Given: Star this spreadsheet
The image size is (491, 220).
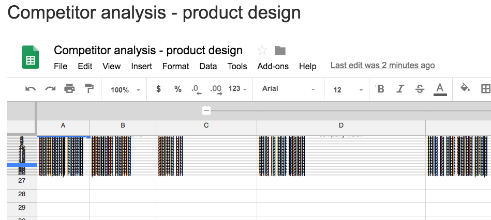Looking at the screenshot, I should pos(262,50).
